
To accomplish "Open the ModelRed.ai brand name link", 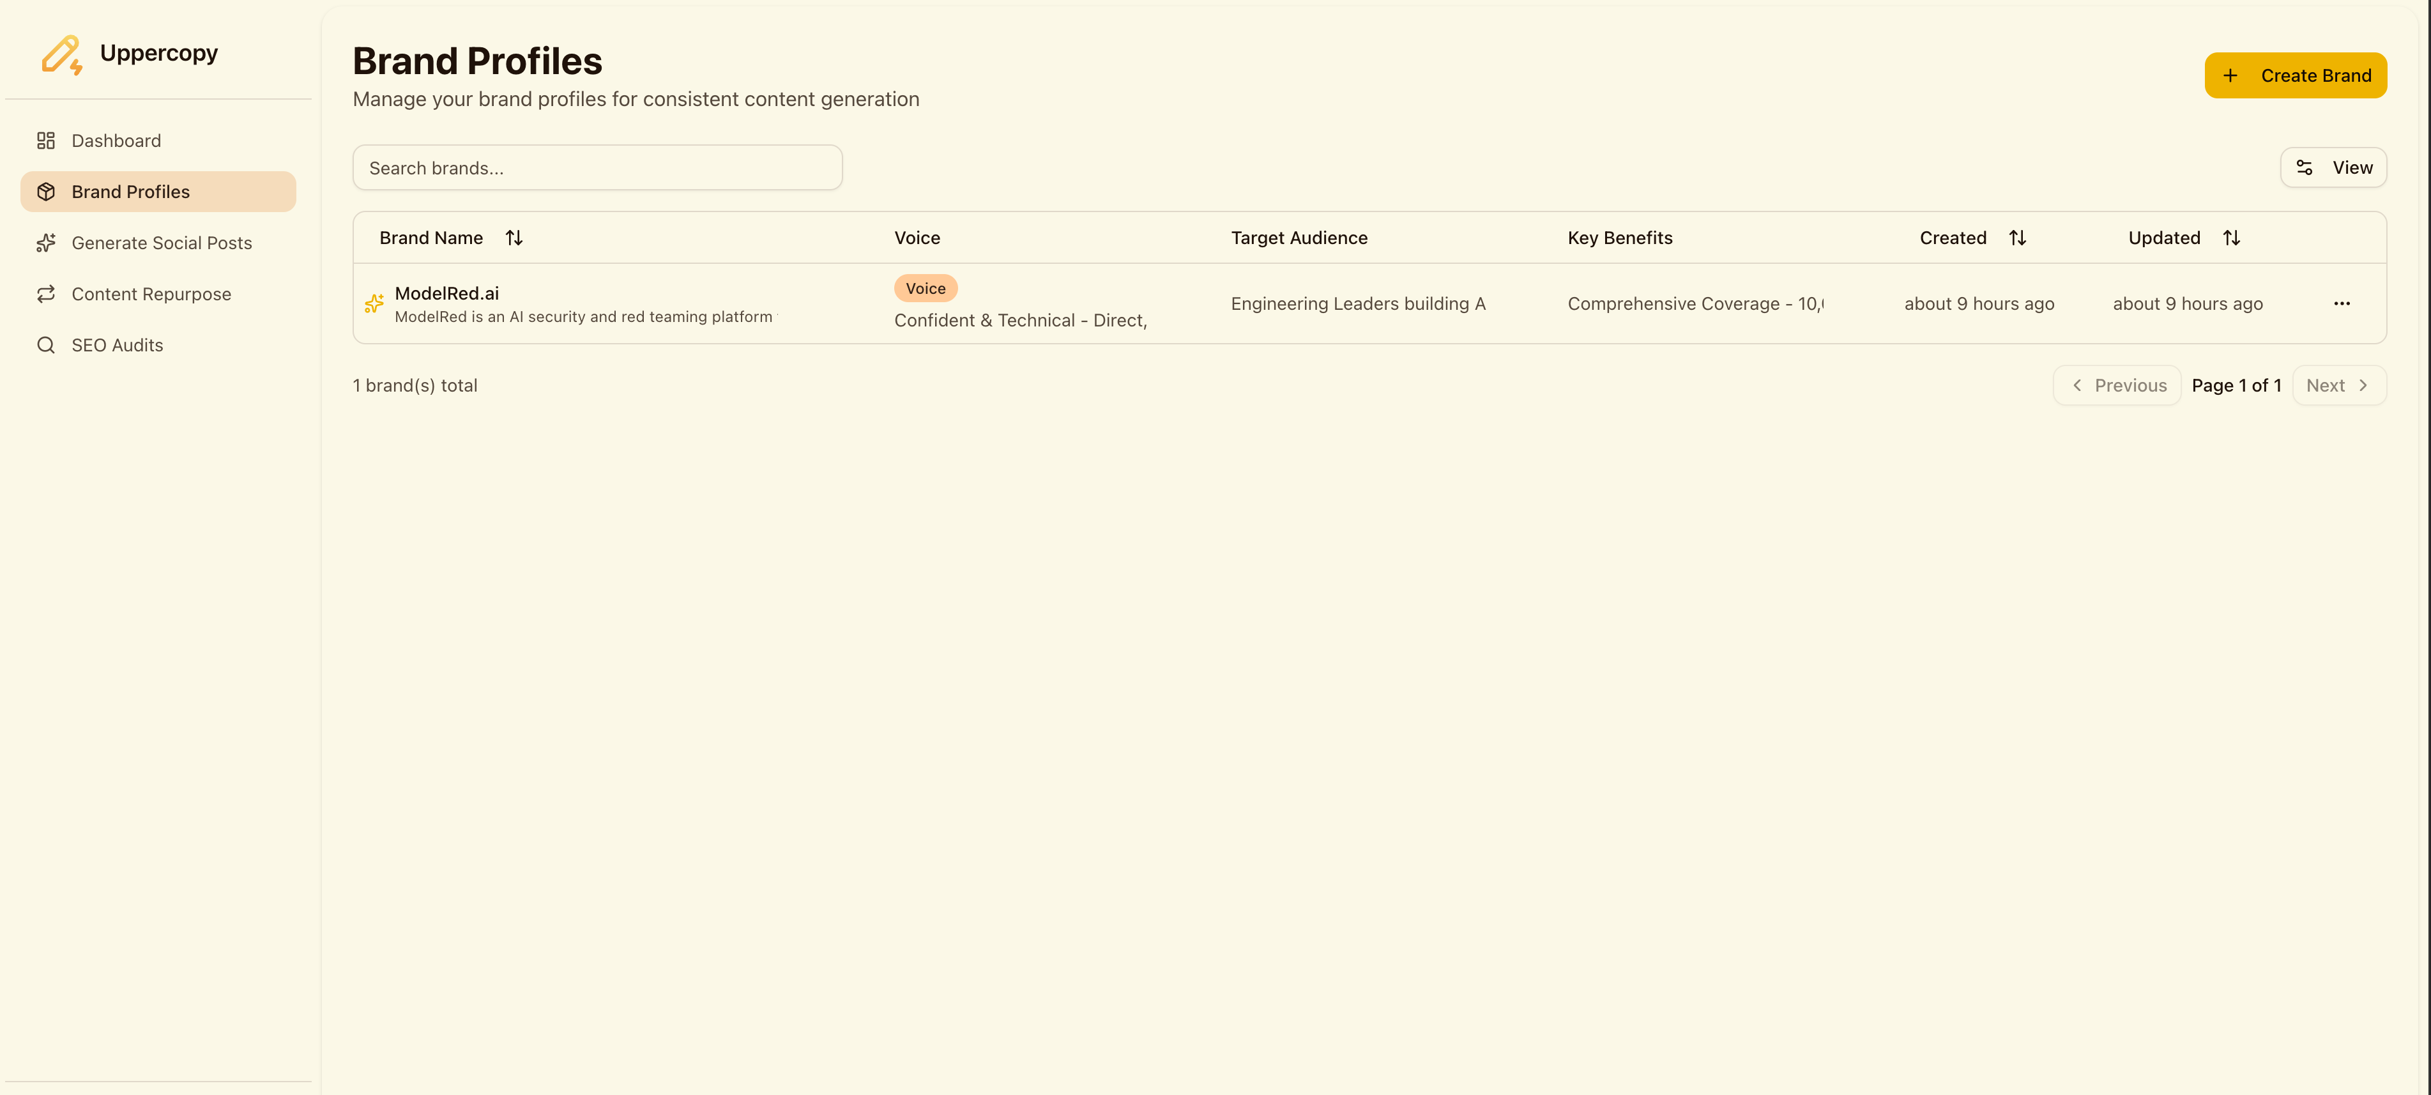I will point(446,293).
